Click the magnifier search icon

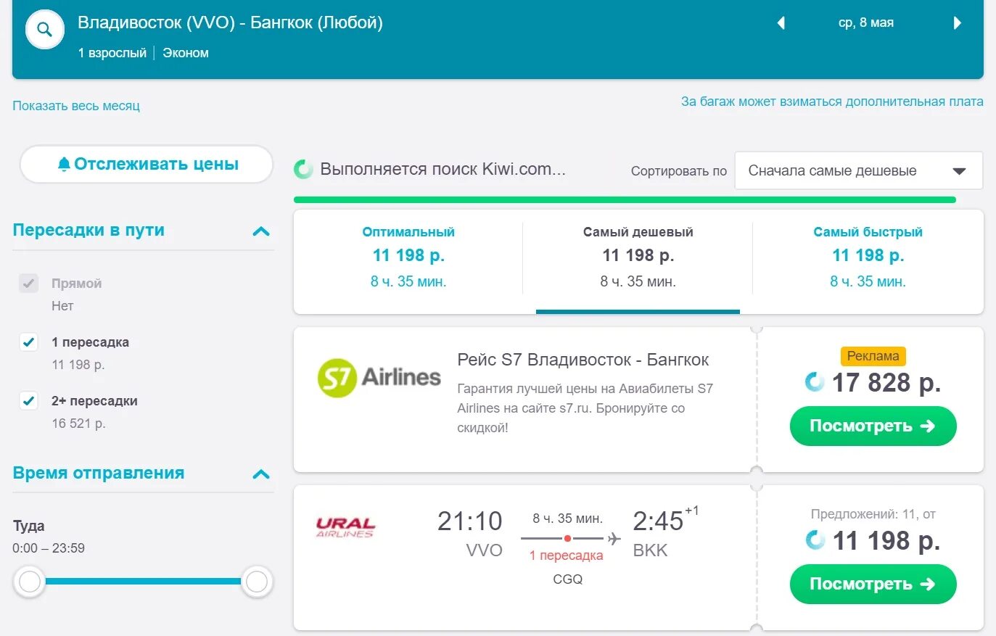tap(45, 30)
